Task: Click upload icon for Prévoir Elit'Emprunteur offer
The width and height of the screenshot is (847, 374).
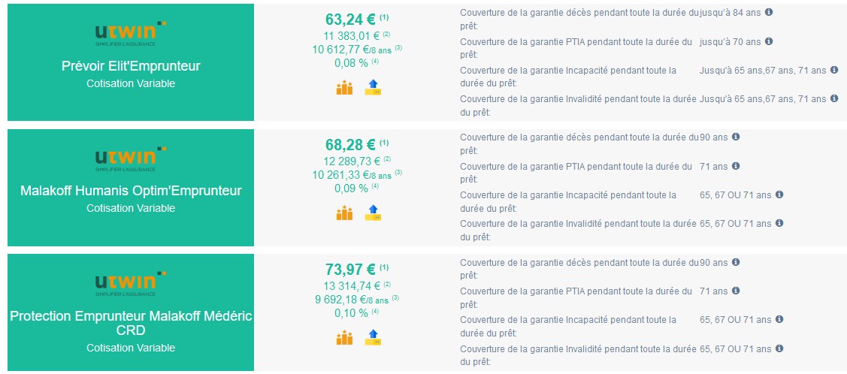Action: click(373, 88)
